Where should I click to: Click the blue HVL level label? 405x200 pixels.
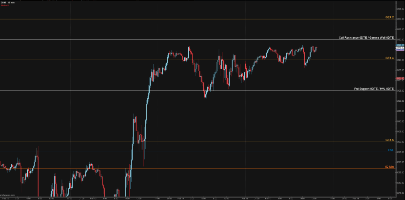pyautogui.click(x=391, y=150)
